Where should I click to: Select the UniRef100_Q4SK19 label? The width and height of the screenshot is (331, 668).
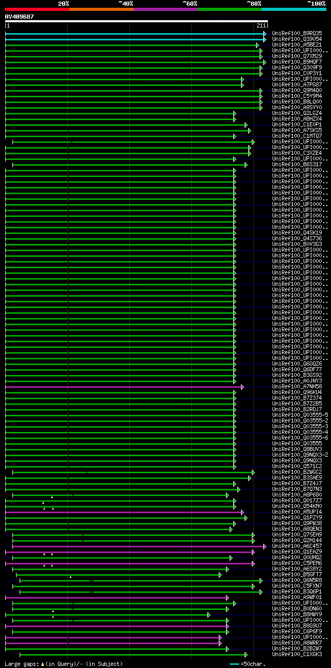297,233
